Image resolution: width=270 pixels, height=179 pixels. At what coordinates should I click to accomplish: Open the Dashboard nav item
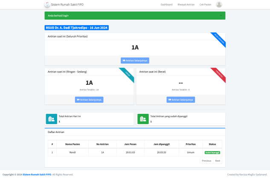point(166,5)
